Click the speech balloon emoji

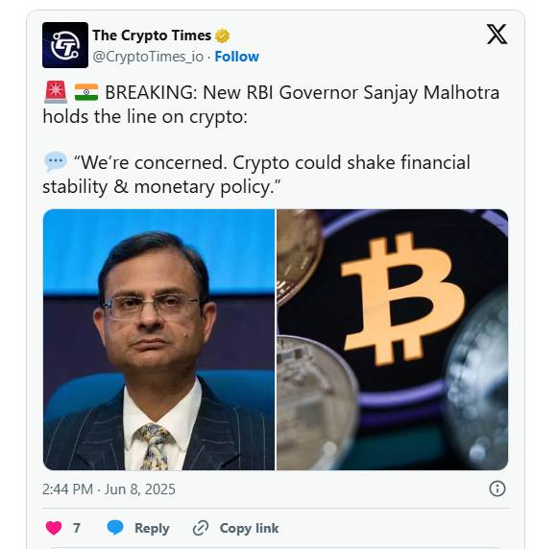point(55,162)
